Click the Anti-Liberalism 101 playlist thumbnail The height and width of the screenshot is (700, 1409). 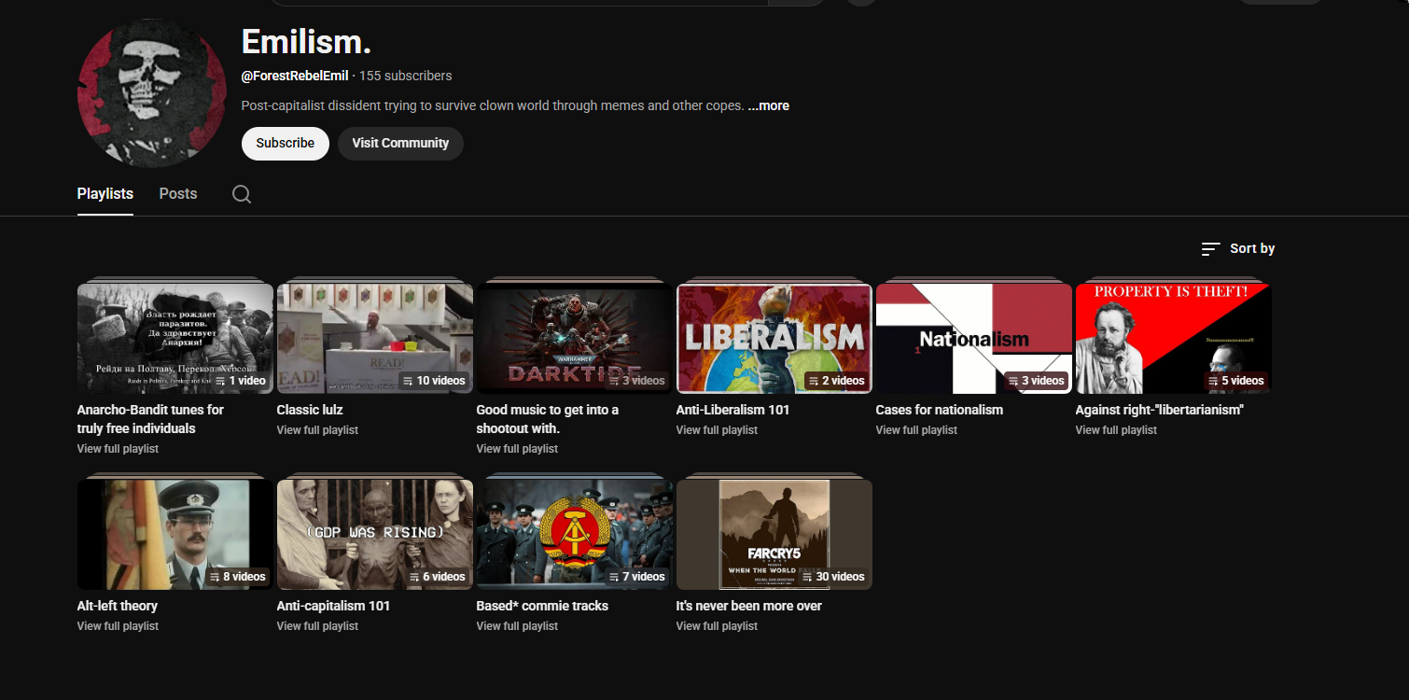[x=774, y=339]
